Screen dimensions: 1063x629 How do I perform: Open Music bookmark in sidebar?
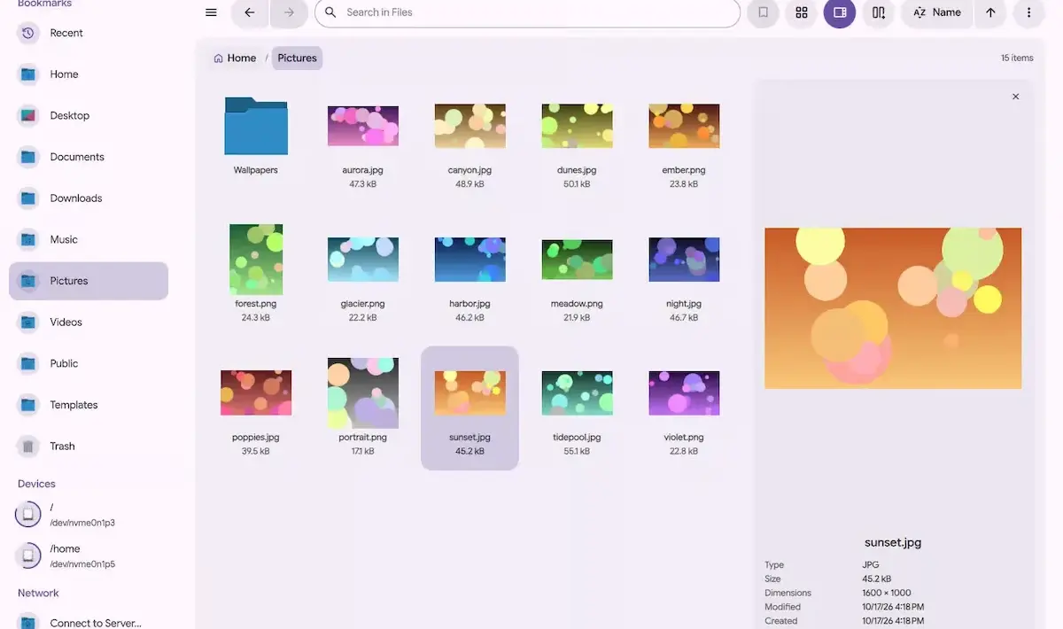coord(89,239)
